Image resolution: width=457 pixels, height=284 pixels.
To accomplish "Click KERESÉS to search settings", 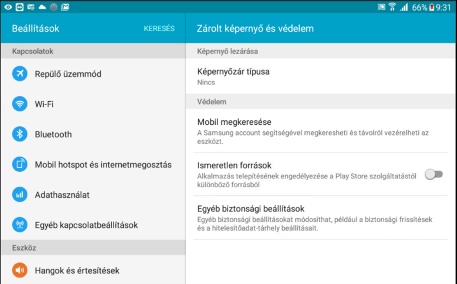I will pyautogui.click(x=159, y=28).
